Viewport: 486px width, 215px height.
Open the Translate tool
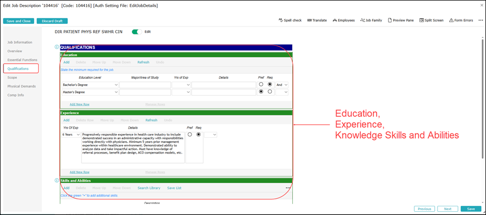tap(317, 20)
